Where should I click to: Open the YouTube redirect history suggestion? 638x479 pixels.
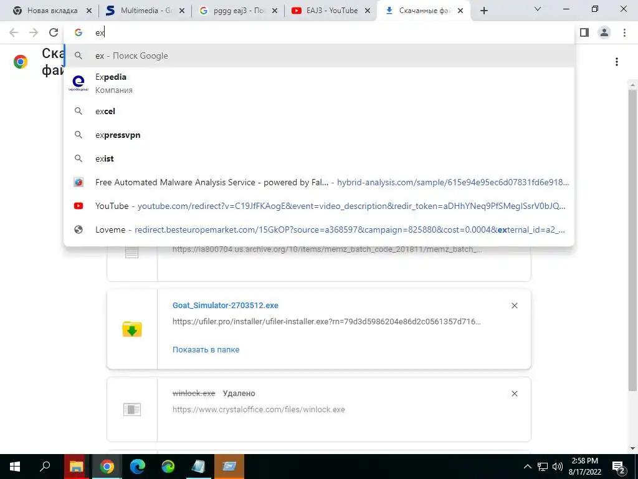point(319,206)
